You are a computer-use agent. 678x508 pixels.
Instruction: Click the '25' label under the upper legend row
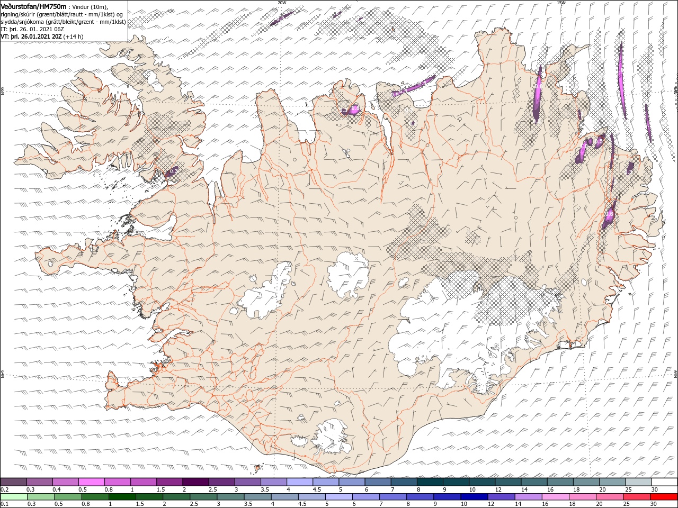[x=628, y=489]
